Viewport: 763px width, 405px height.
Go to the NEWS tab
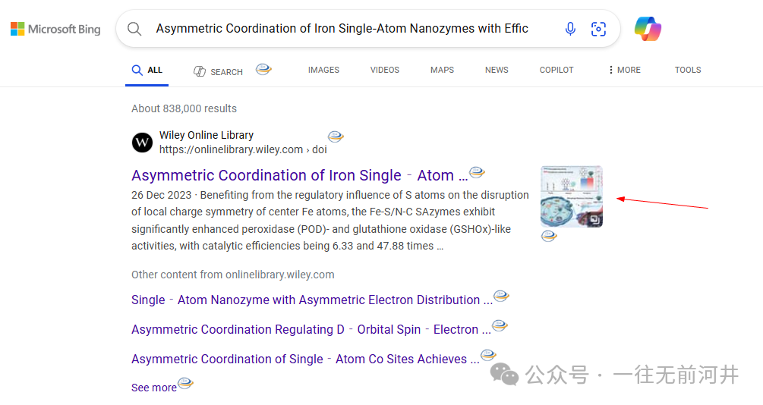tap(497, 70)
